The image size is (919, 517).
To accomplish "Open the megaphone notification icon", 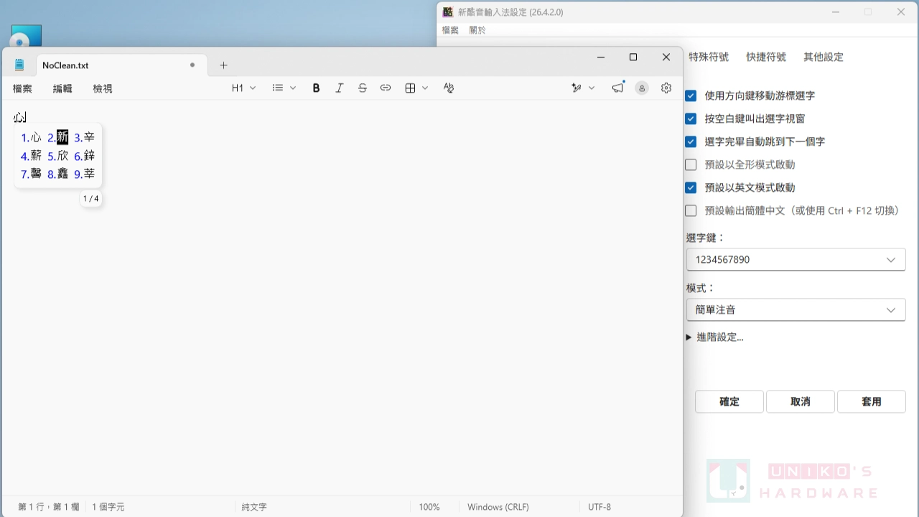I will (617, 88).
